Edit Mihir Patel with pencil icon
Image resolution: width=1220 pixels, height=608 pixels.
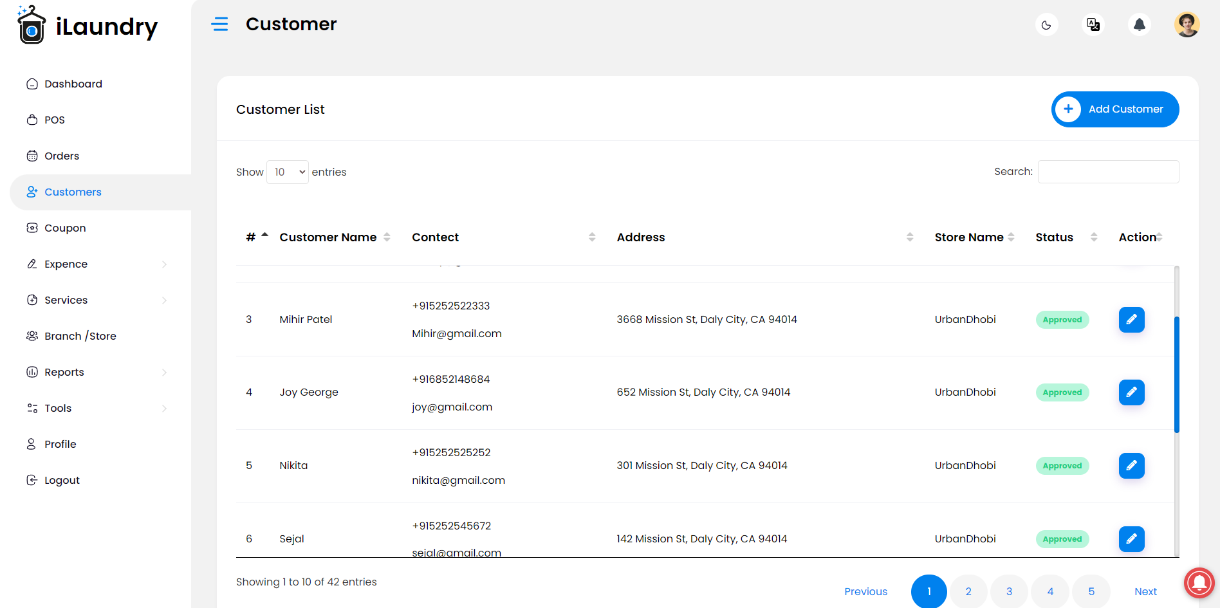1131,320
